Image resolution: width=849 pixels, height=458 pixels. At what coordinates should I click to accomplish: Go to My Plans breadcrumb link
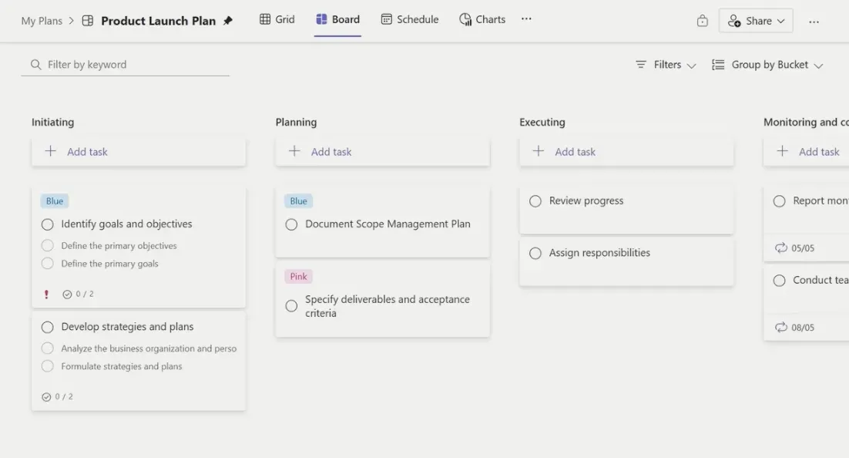(x=42, y=21)
